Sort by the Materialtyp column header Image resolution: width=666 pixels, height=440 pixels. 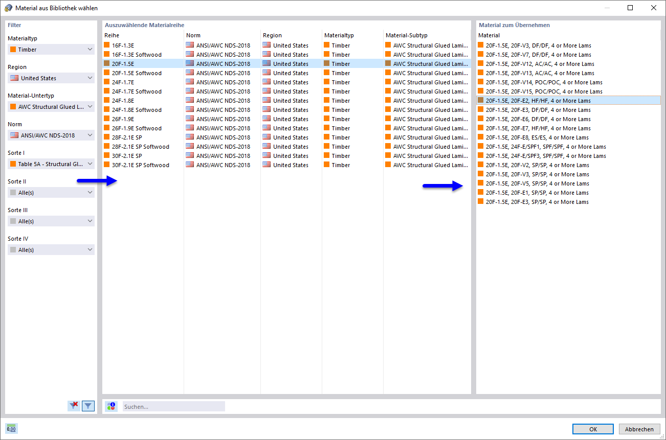352,35
